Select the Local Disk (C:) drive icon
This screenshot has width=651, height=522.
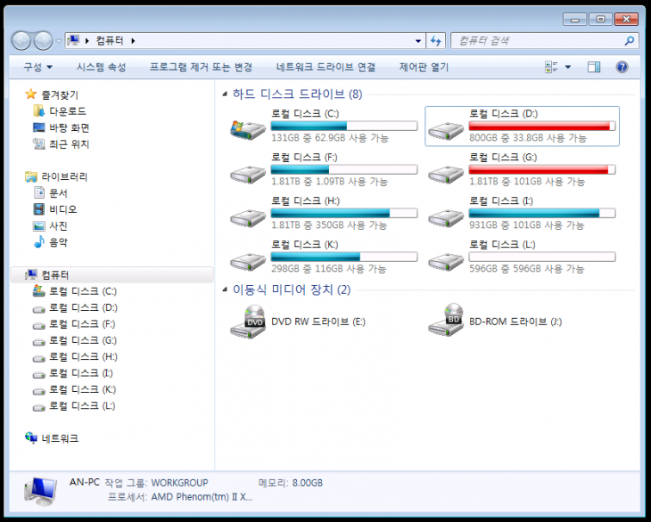click(247, 129)
